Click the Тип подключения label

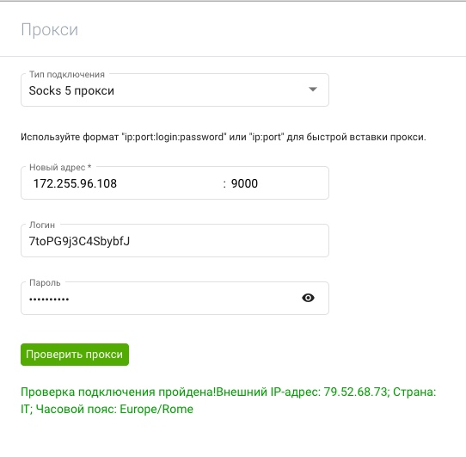point(67,74)
